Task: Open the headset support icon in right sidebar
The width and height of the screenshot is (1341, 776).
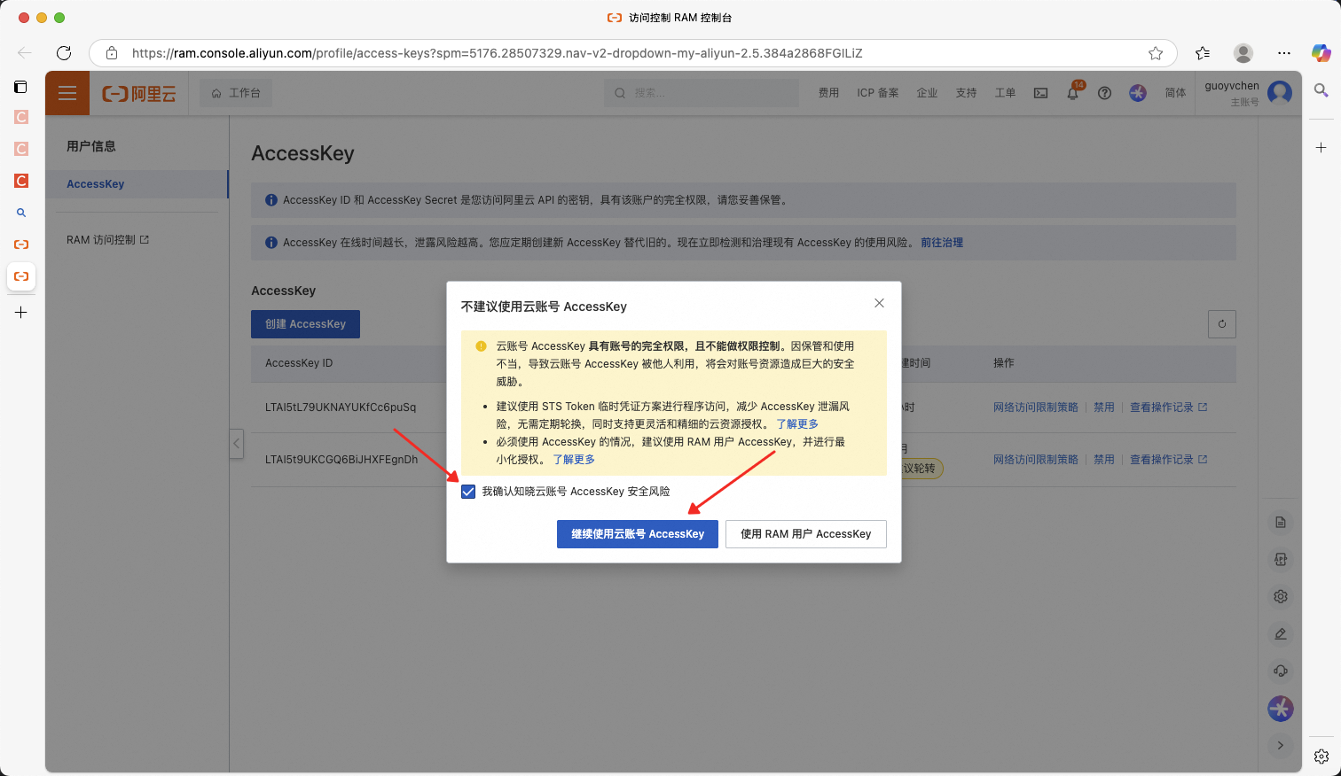Action: click(x=1280, y=671)
